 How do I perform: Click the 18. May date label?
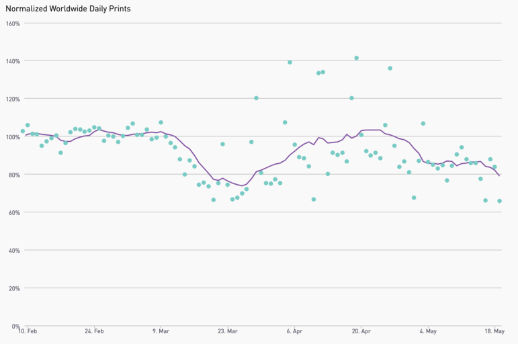point(494,331)
